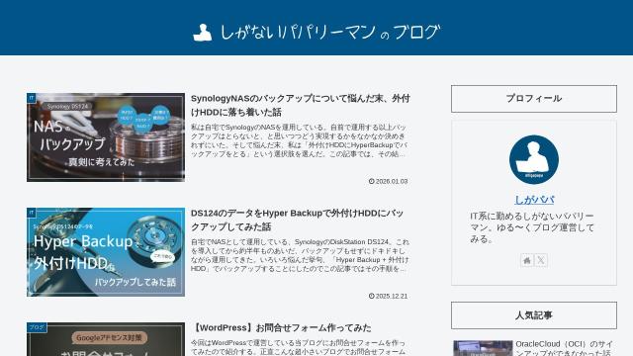Click the clock icon beside 2025.12.21

tap(372, 296)
